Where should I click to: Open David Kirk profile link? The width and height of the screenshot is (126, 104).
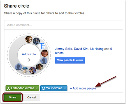81,49
